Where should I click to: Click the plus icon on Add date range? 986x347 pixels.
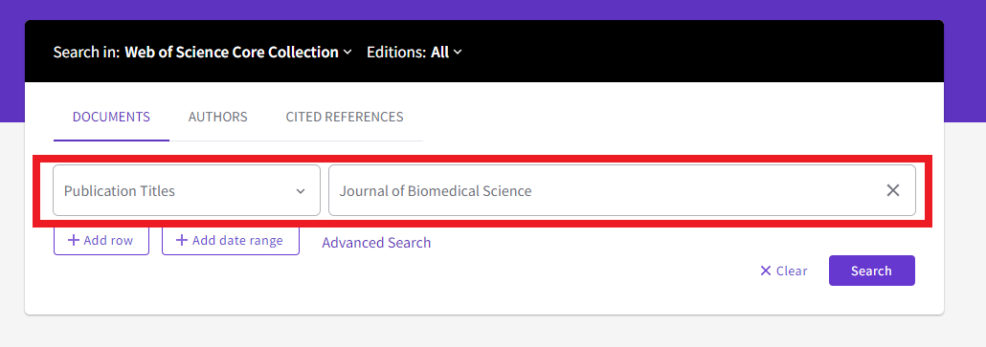[x=182, y=240]
